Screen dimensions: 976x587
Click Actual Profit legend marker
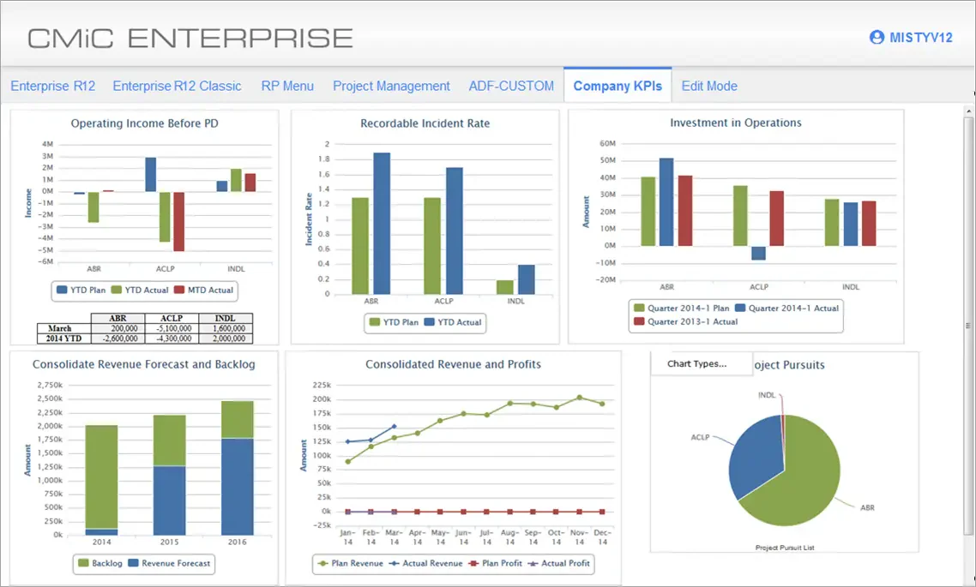click(533, 563)
